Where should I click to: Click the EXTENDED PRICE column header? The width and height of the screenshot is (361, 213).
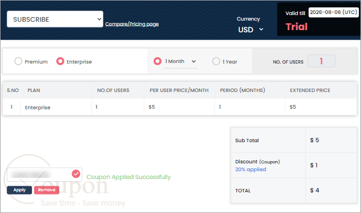[310, 90]
